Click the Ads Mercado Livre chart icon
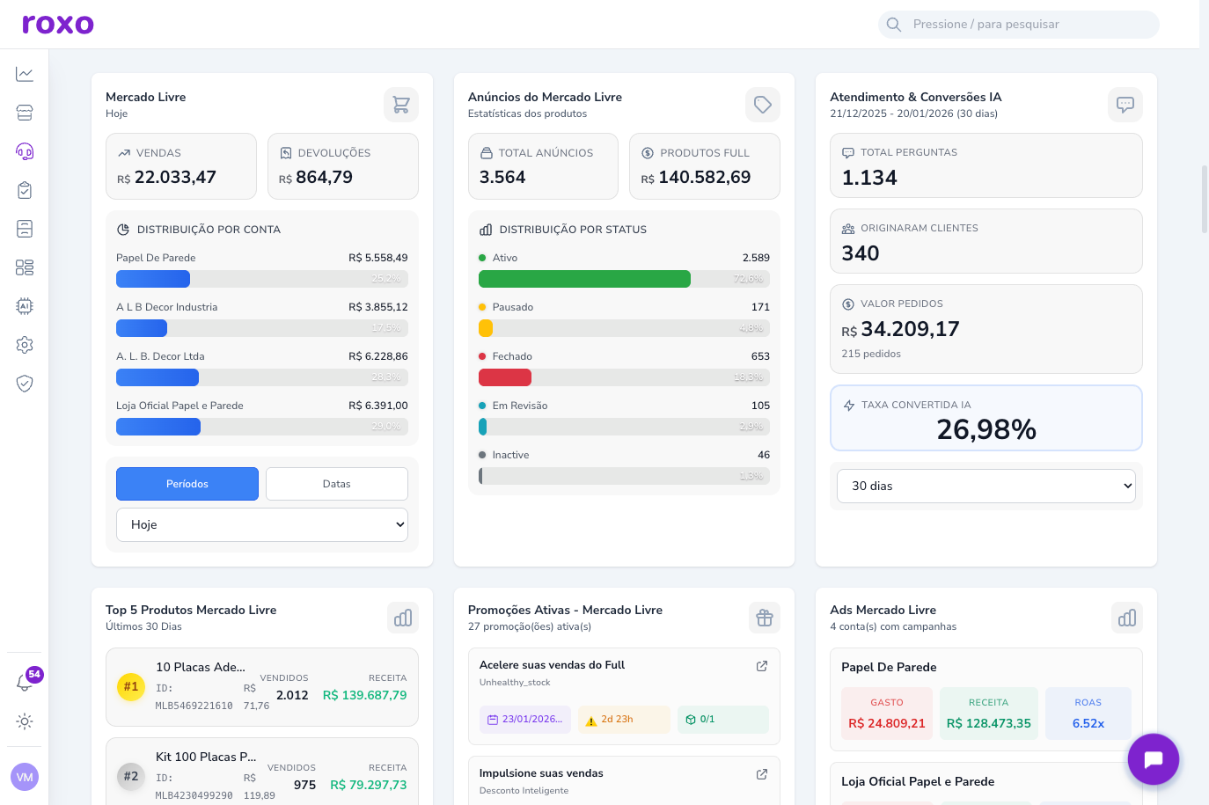1209x805 pixels. click(1127, 618)
